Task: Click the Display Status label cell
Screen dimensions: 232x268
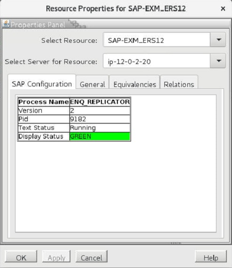Action: [x=44, y=136]
